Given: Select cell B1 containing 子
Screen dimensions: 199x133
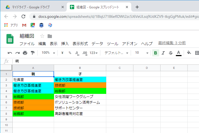Looking at the screenshot, I should coord(80,74).
